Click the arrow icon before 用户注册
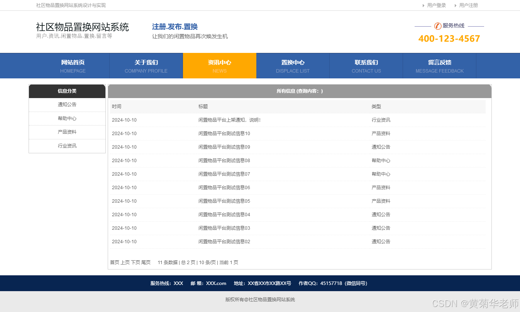520x312 pixels. tap(456, 5)
